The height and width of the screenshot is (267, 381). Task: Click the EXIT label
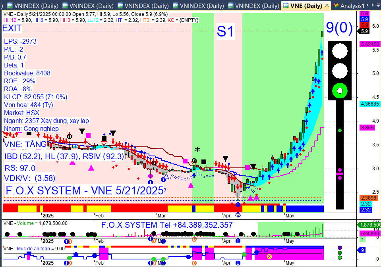pos(12,29)
